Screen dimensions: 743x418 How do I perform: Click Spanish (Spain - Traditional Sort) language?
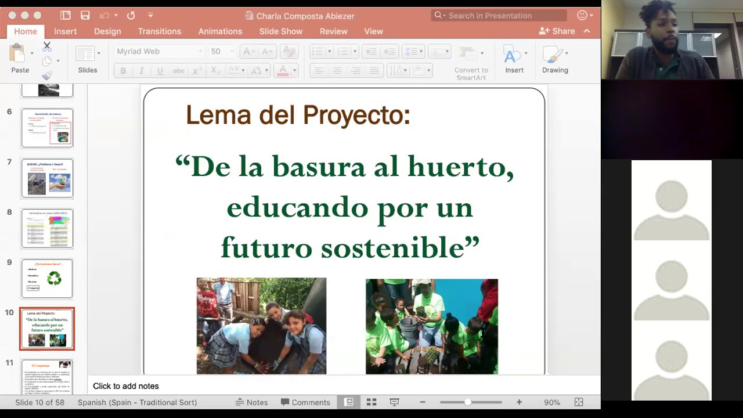tap(137, 402)
